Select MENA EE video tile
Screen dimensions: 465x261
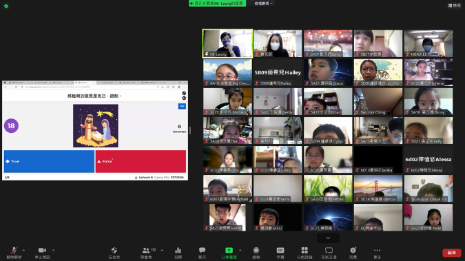tap(428, 43)
